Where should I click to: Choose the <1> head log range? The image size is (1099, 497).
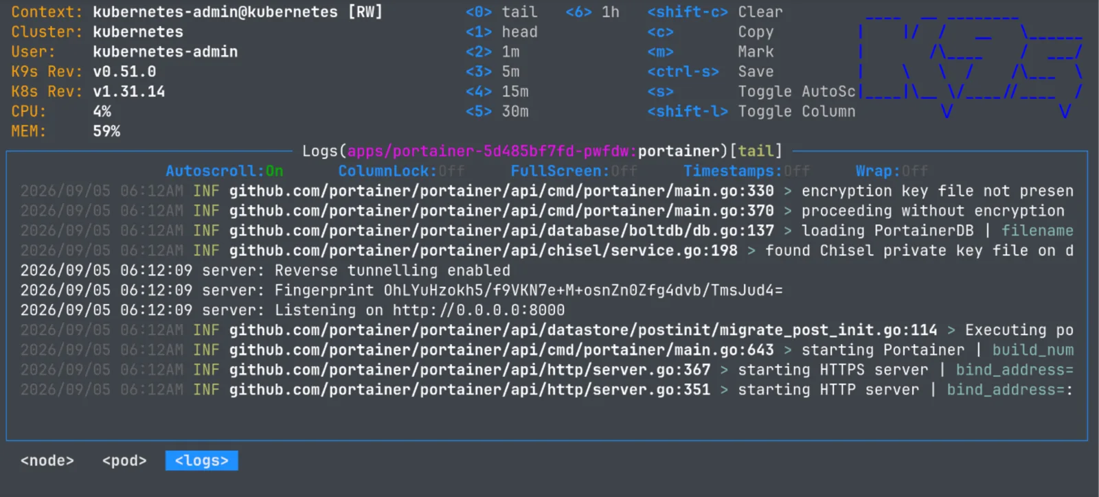[501, 32]
